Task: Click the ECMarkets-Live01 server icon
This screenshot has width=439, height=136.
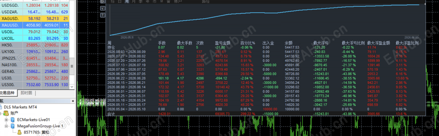Action: point(13,119)
